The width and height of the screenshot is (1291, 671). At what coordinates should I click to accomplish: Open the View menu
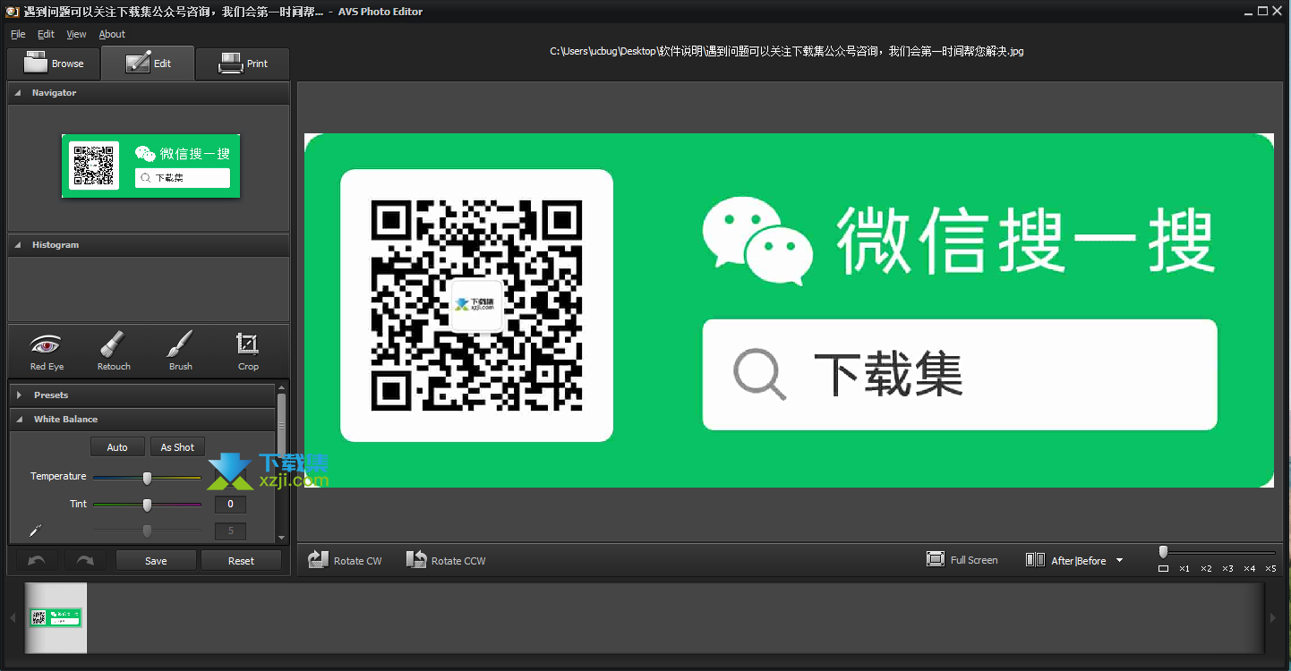click(x=76, y=34)
